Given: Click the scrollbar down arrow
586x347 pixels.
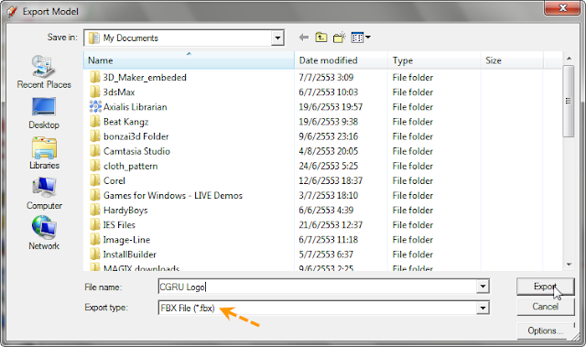Looking at the screenshot, I should (x=569, y=265).
